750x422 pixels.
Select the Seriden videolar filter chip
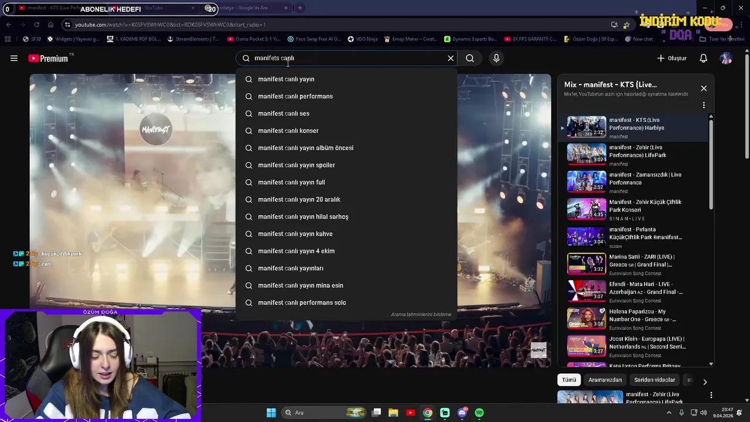pyautogui.click(x=654, y=380)
